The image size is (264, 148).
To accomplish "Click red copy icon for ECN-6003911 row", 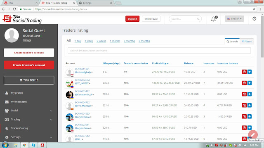I will click(244, 128).
